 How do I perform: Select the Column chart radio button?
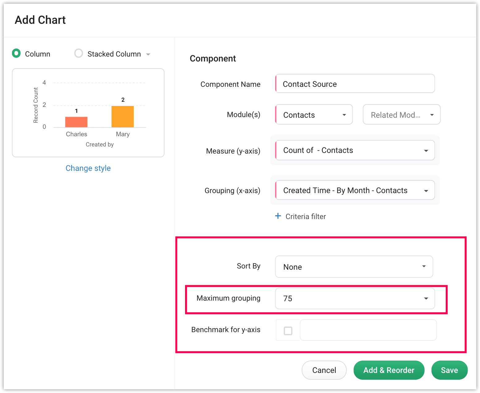click(x=16, y=53)
